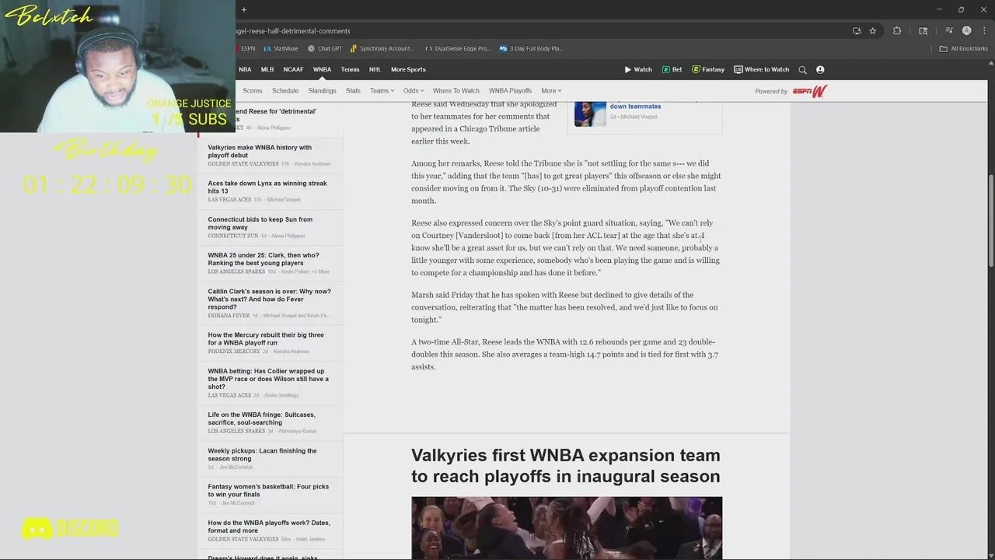This screenshot has height=560, width=995.
Task: Open 'Valkyries first WNBA expansion team' headline
Action: point(566,466)
